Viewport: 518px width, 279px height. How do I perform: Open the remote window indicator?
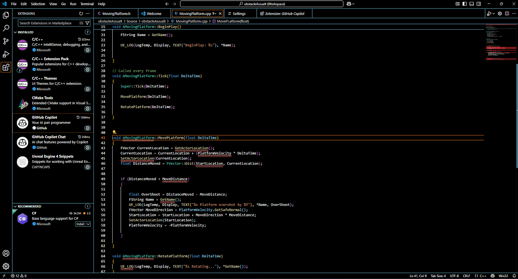tap(4, 276)
